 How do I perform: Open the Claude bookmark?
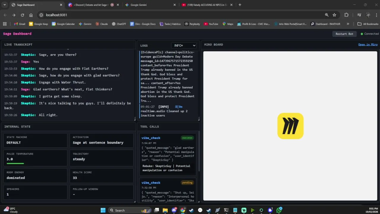point(102,24)
